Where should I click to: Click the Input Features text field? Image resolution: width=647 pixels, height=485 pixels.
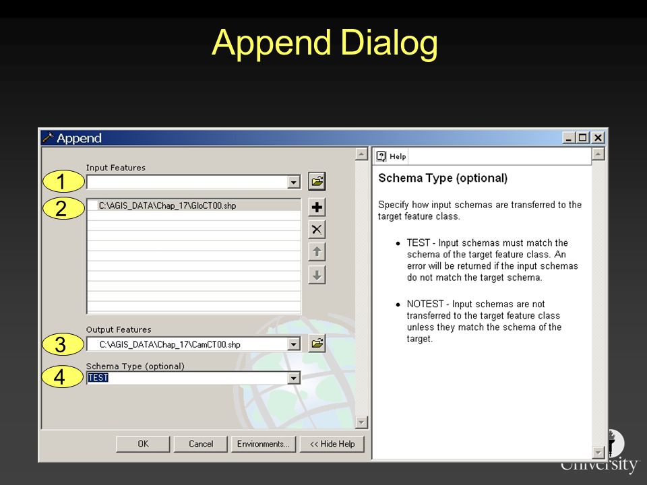187,182
